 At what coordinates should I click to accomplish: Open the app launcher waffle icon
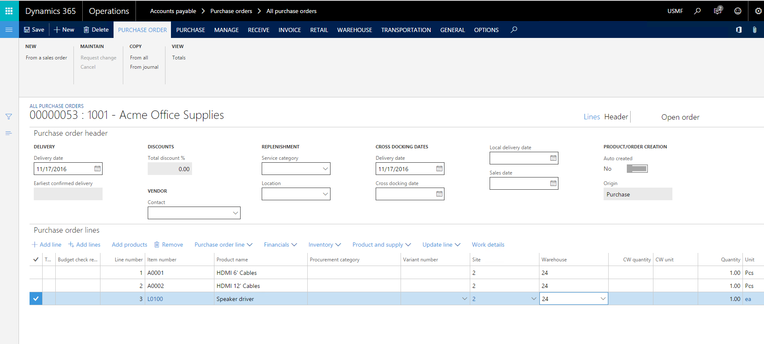[x=9, y=11]
